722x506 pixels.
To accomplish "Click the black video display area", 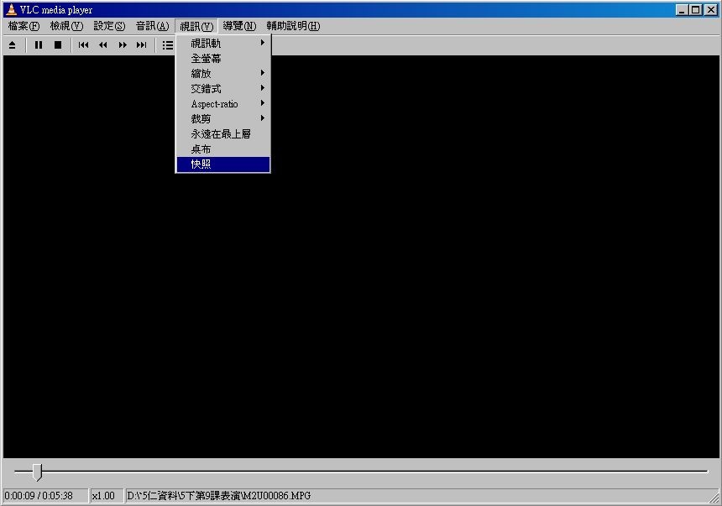I will (361, 257).
